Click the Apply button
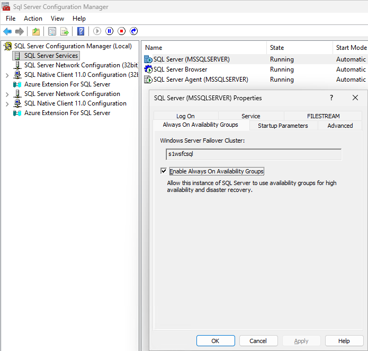This screenshot has height=351, width=368. coord(301,341)
